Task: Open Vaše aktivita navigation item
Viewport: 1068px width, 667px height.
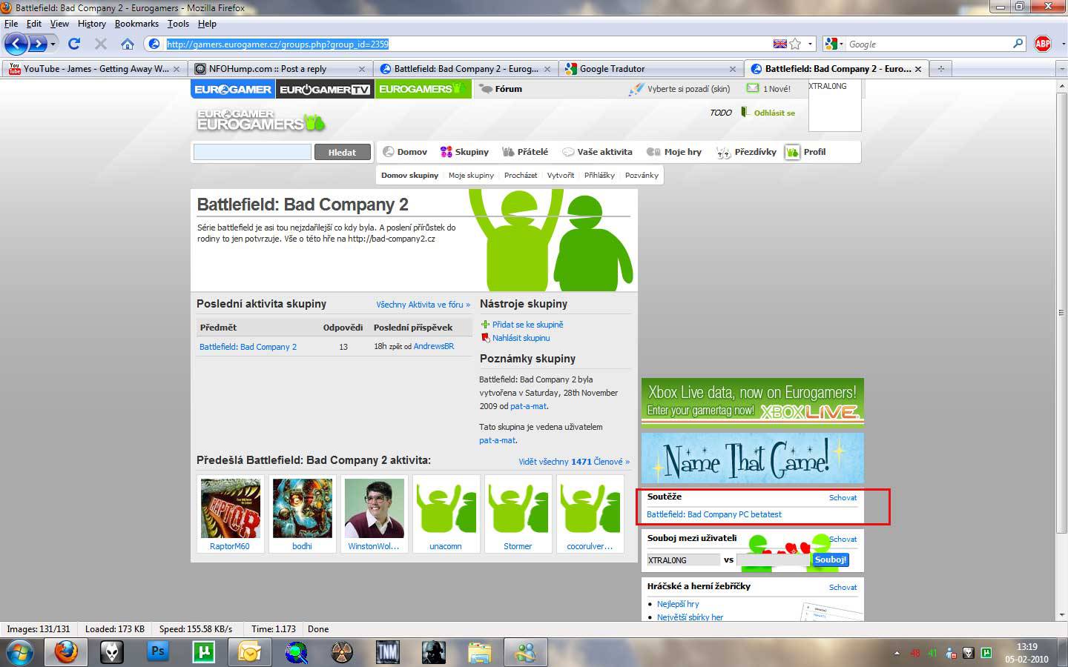Action: tap(598, 152)
